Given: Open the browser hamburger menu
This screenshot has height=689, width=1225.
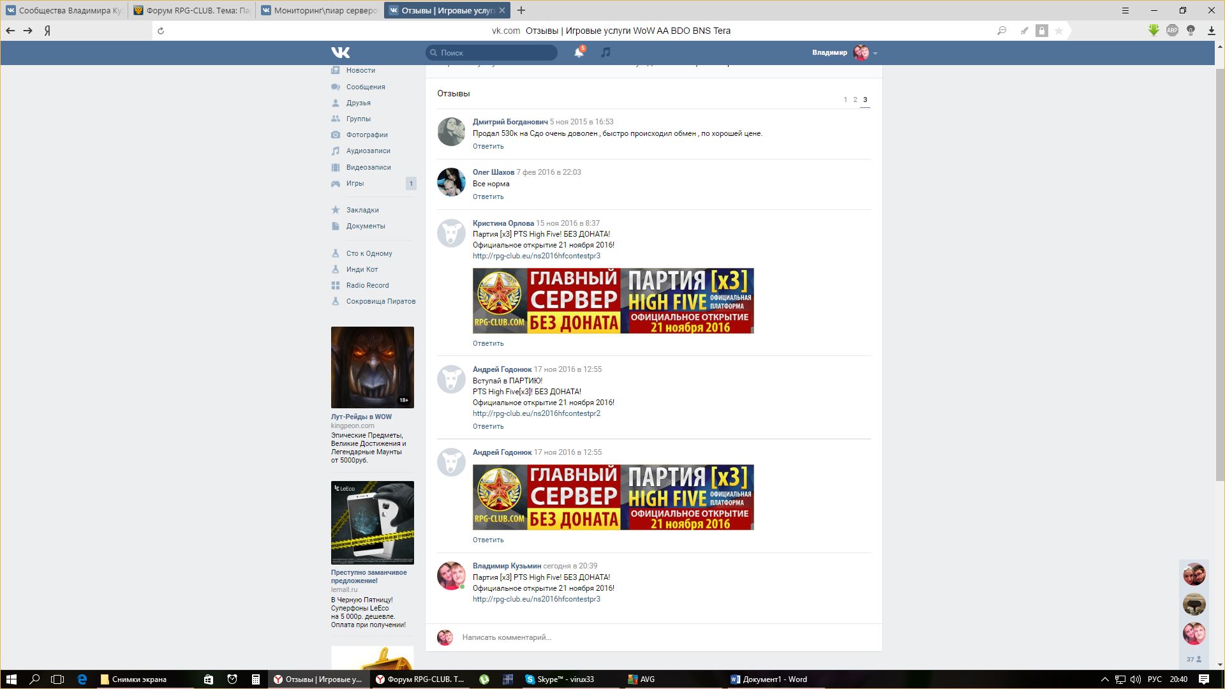Looking at the screenshot, I should tap(1125, 10).
